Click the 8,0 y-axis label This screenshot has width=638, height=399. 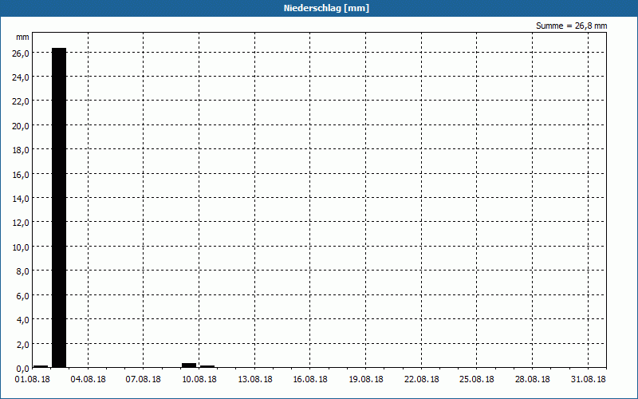22,271
